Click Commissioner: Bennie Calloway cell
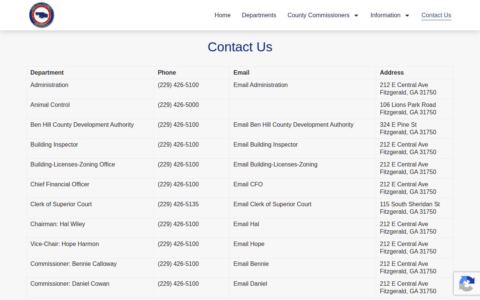This screenshot has width=480, height=300. coord(90,268)
